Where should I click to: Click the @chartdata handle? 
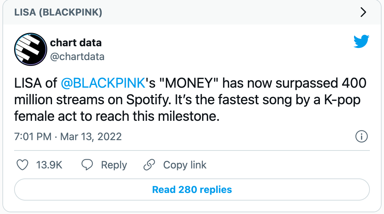[x=78, y=56]
